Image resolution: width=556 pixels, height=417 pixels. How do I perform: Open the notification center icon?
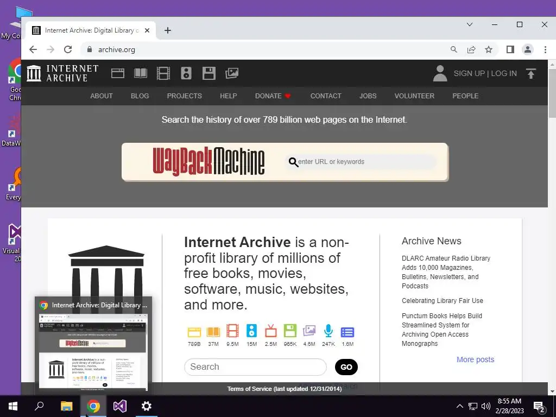[539, 406]
